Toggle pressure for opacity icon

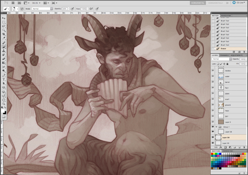72,9
